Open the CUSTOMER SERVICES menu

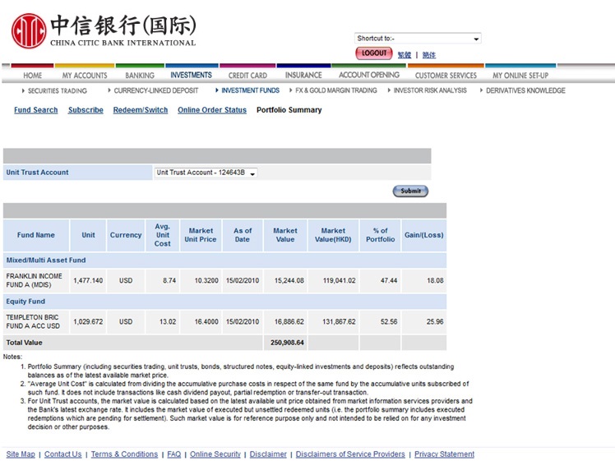tap(446, 76)
